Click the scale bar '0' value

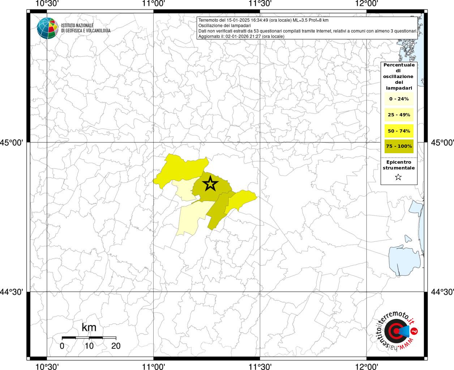[62, 346]
